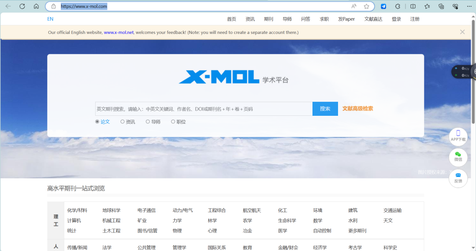Open the 问答 menu item

(306, 19)
